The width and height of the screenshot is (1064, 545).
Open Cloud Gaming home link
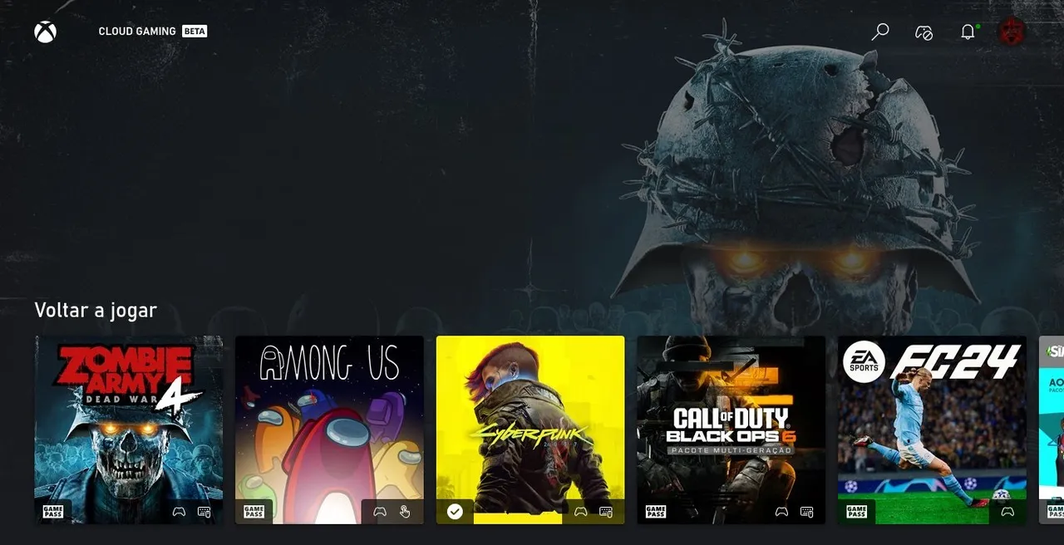[137, 32]
